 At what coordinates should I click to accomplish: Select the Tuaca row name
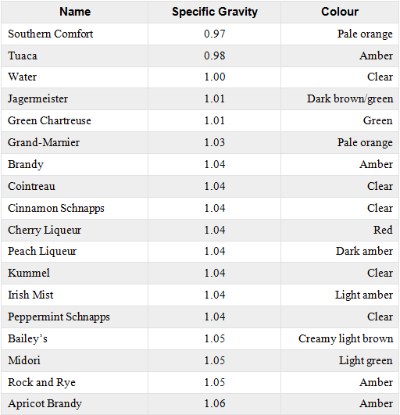(75, 55)
